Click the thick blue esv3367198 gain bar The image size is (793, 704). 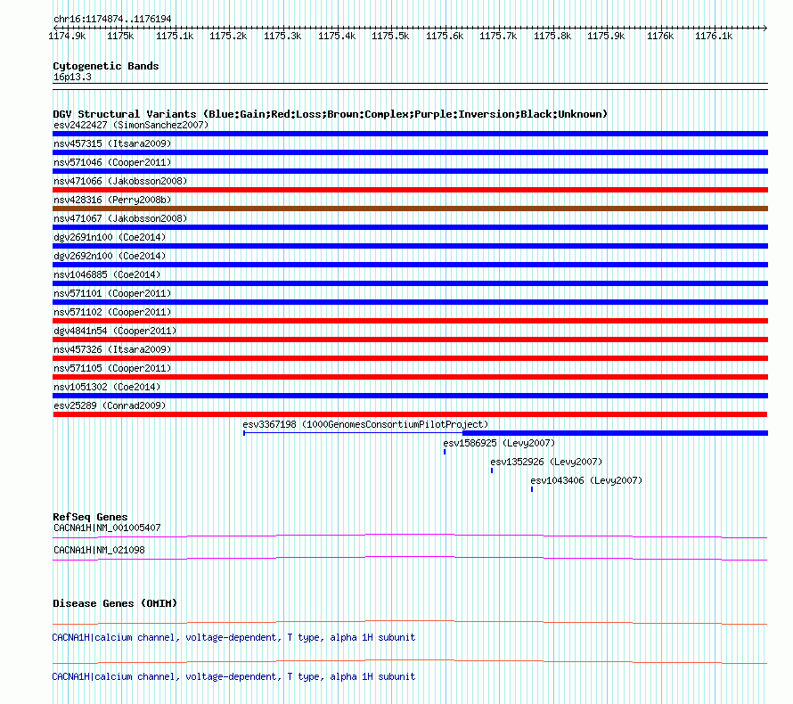[615, 433]
